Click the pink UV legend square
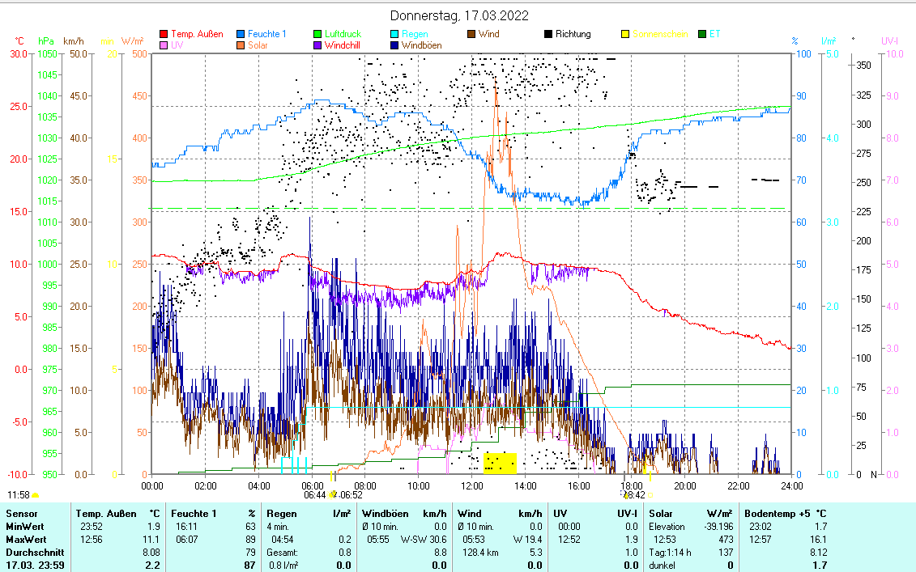Screen dimensions: 916x572 (x=164, y=45)
